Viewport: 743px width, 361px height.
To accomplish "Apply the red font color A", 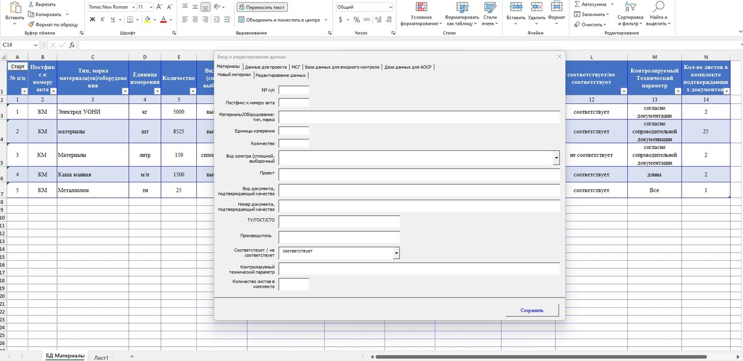I will pos(163,19).
